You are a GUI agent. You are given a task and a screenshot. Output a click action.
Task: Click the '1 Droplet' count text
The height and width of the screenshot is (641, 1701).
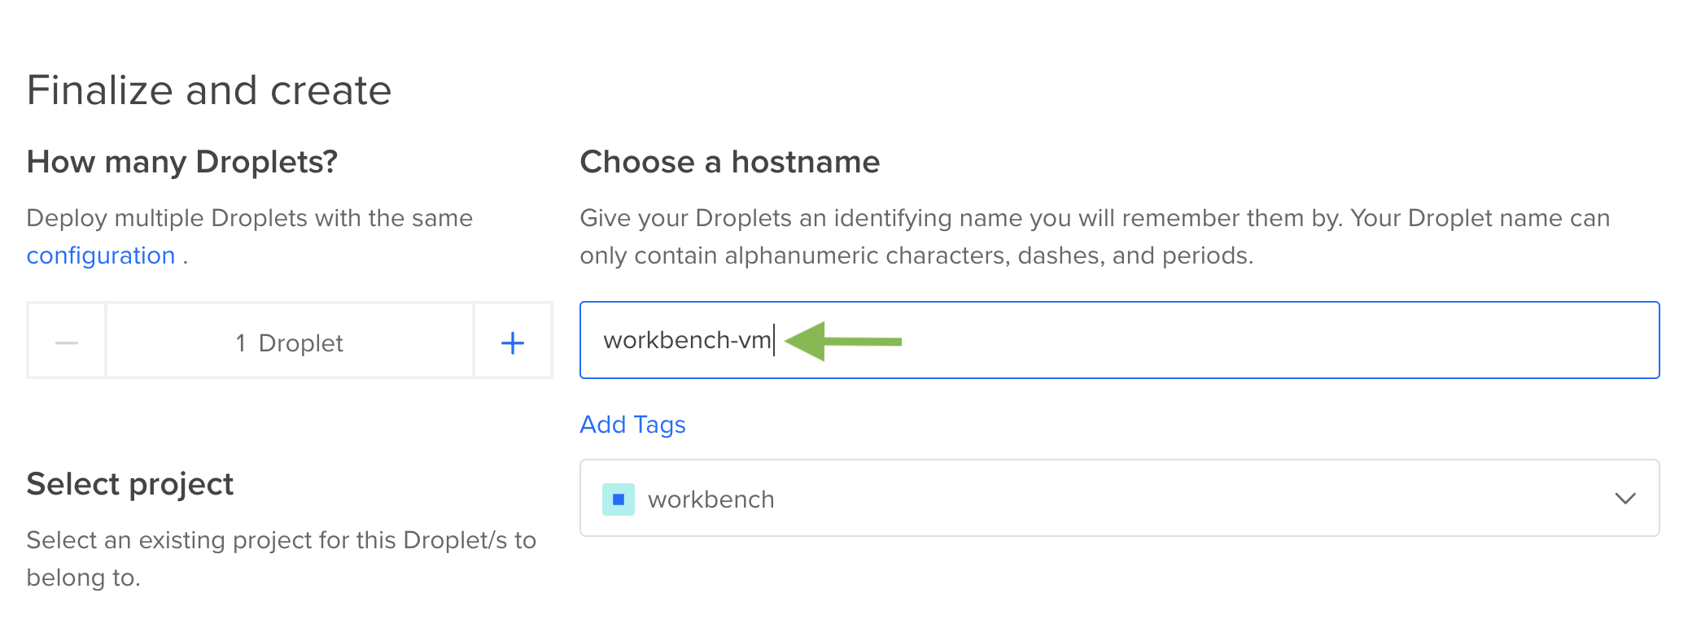289,343
